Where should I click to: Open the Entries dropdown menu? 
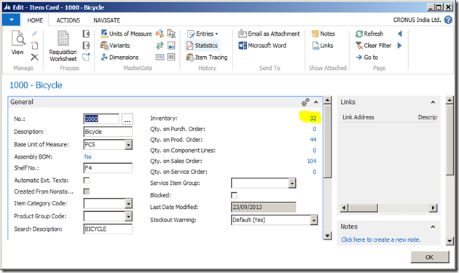tap(203, 33)
